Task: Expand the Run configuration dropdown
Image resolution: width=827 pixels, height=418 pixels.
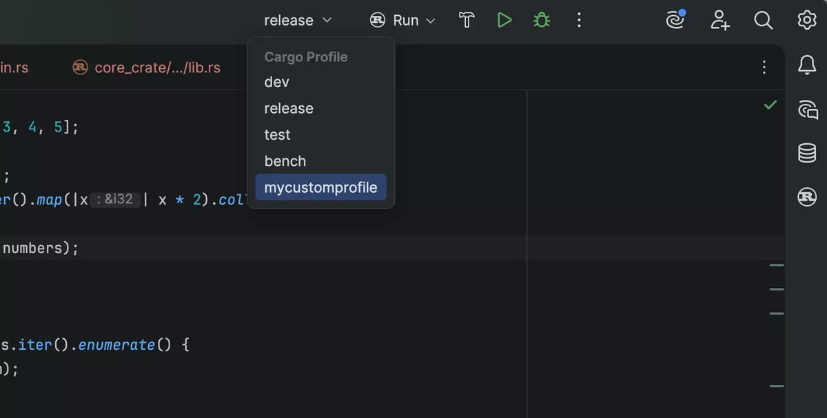Action: click(403, 20)
